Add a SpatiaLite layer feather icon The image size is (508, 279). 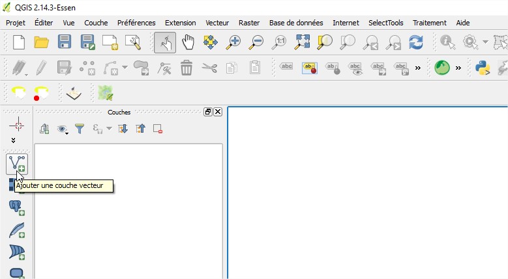point(17,230)
